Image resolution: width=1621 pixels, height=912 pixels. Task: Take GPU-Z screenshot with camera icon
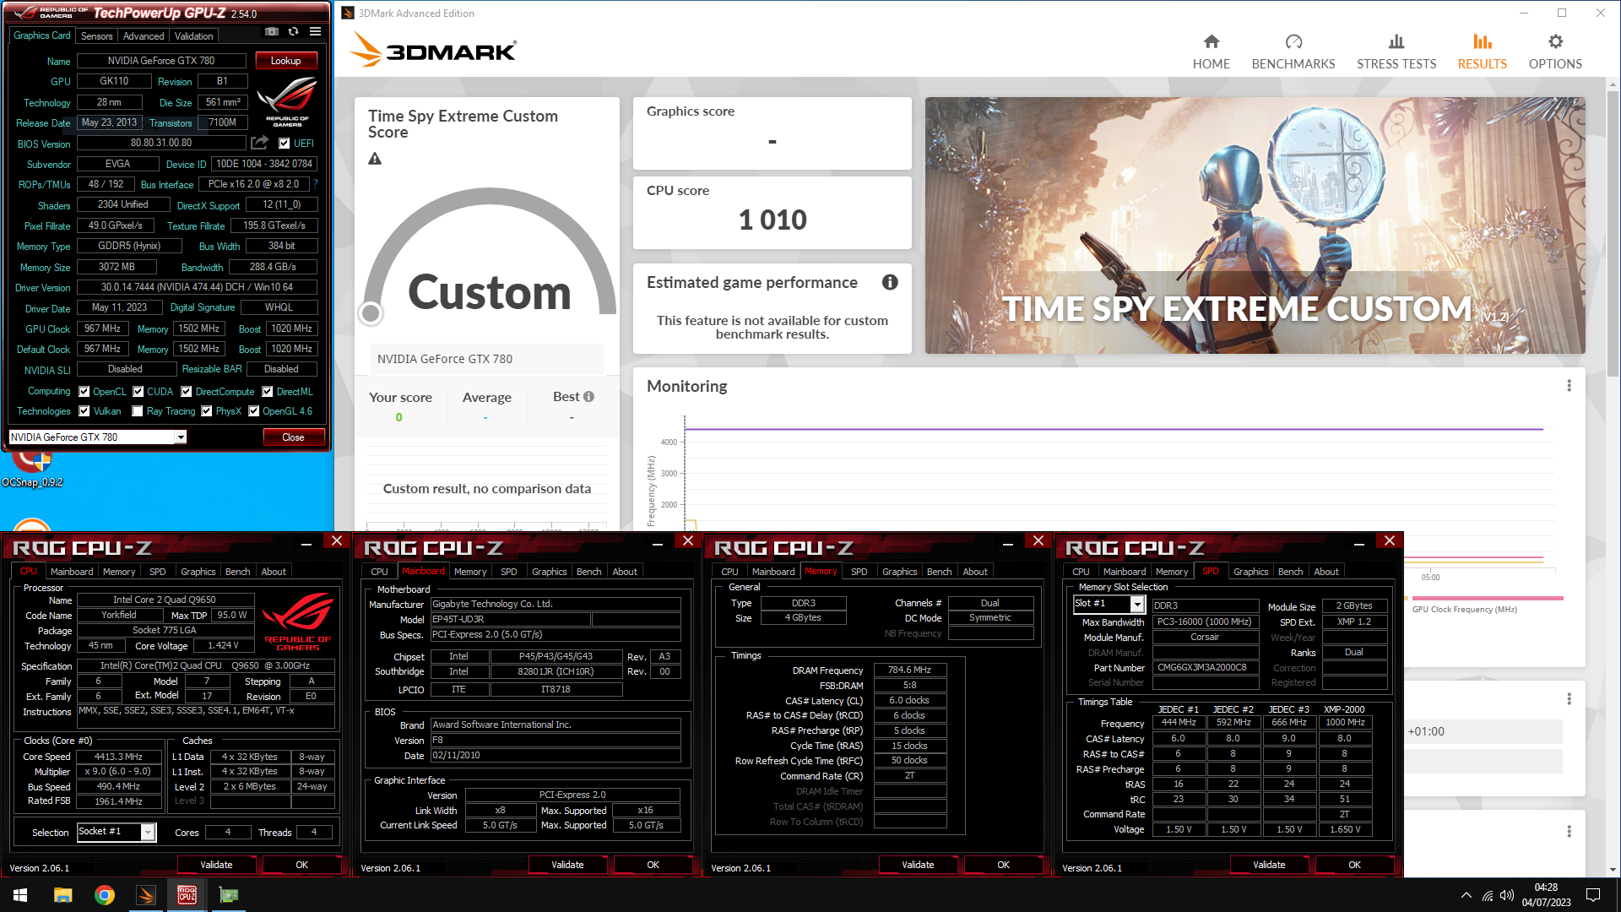pyautogui.click(x=272, y=32)
